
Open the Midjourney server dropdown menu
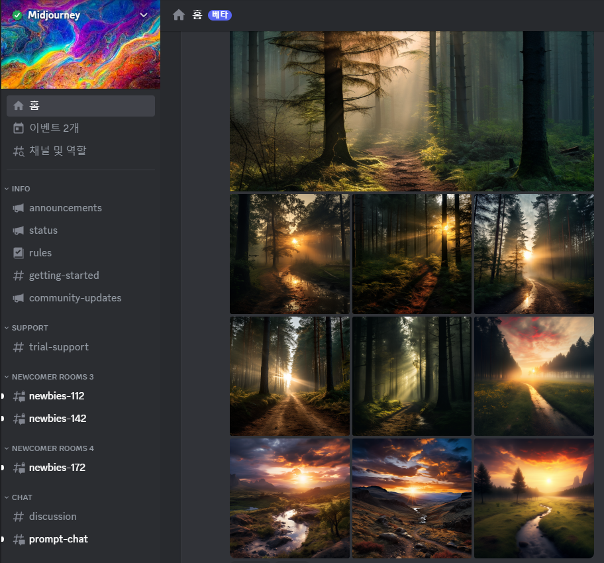144,15
